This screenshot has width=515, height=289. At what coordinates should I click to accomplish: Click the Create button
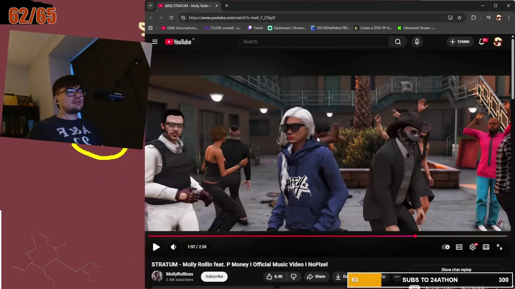pos(459,41)
